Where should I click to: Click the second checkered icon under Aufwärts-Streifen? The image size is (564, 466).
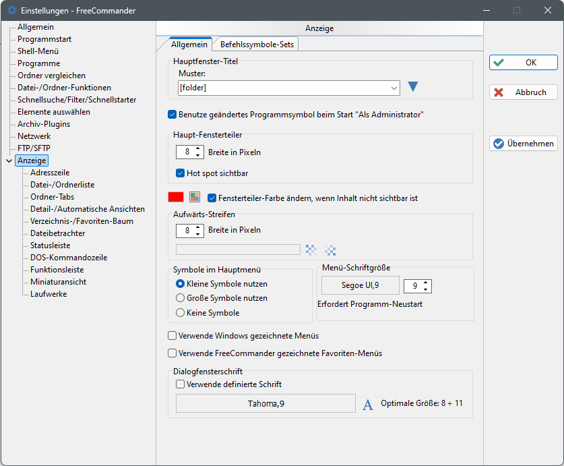[330, 250]
